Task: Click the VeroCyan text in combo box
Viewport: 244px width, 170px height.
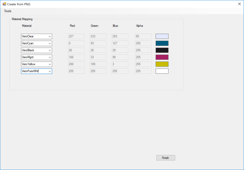Action: coord(28,43)
